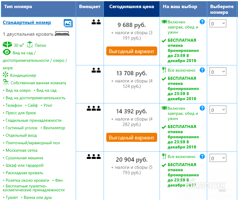
Task: Click the 30 m² room size icon
Action: pos(7,45)
